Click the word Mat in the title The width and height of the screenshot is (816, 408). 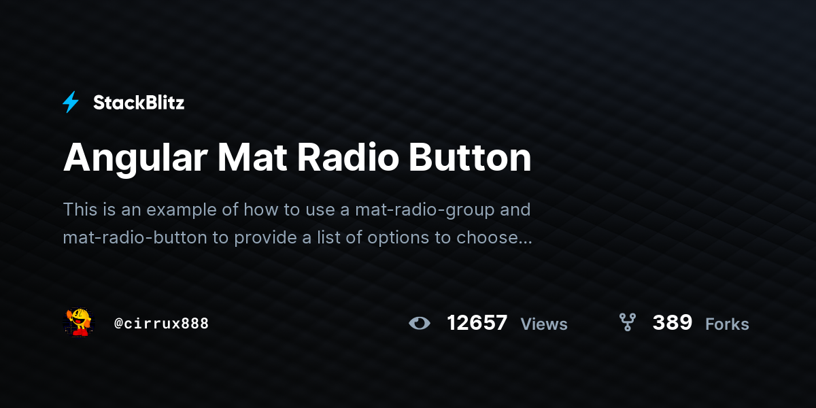point(252,158)
